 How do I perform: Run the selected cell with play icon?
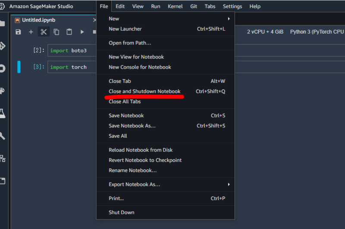point(82,32)
